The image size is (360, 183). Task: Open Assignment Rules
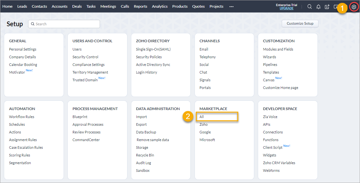(23, 140)
